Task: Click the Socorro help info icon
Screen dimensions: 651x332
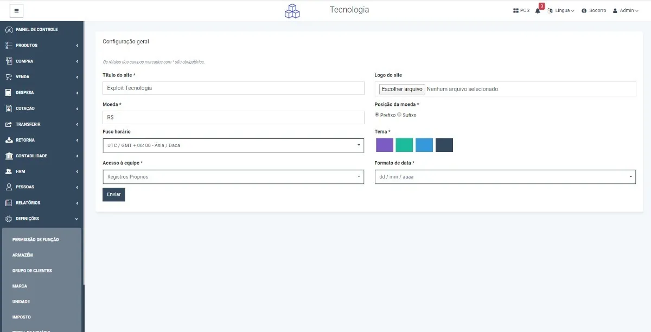Action: (x=584, y=10)
